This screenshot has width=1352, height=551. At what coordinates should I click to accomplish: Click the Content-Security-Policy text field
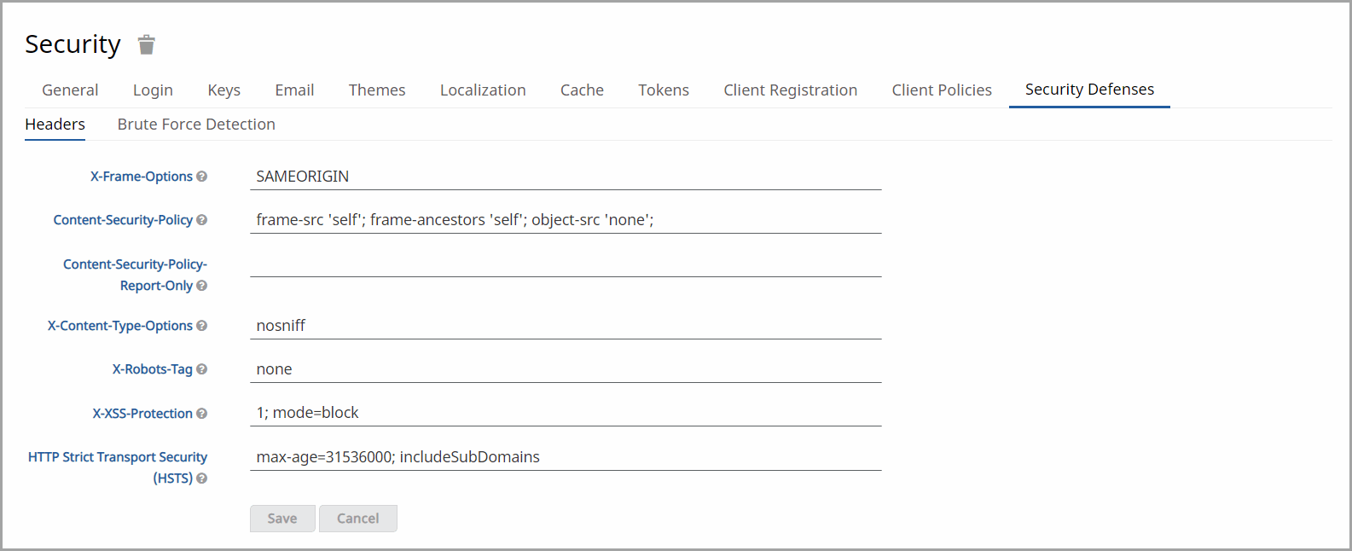tap(566, 220)
